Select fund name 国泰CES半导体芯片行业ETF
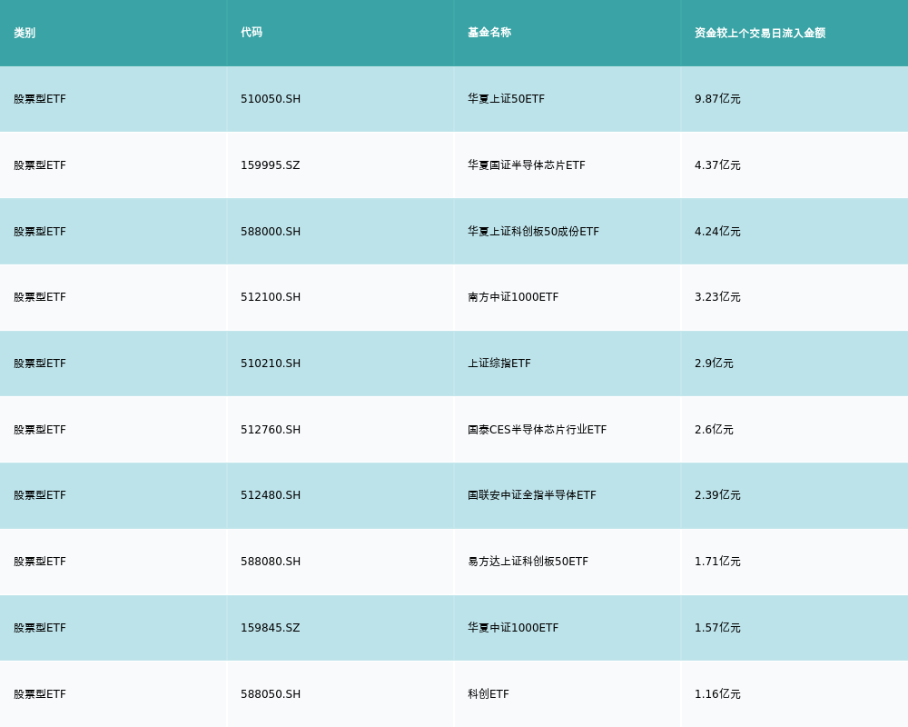This screenshot has height=727, width=908. [538, 430]
